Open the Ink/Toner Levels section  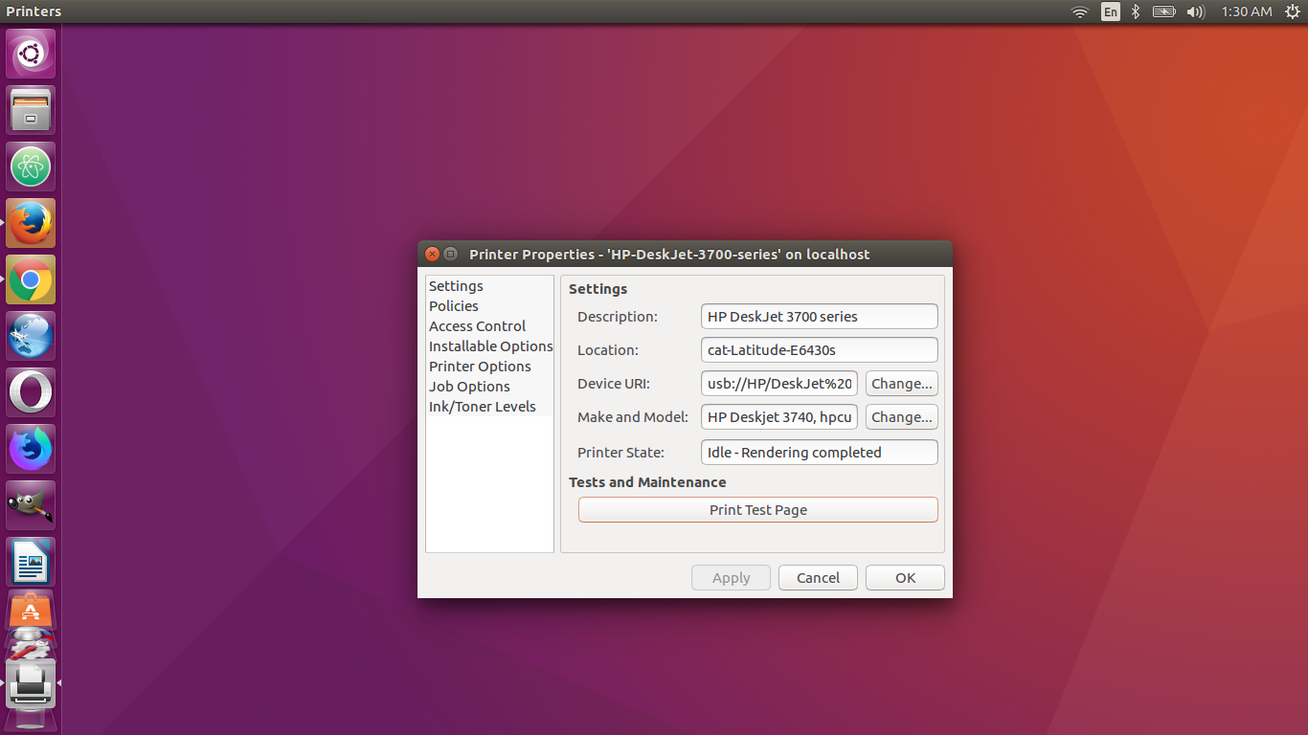[x=489, y=407]
